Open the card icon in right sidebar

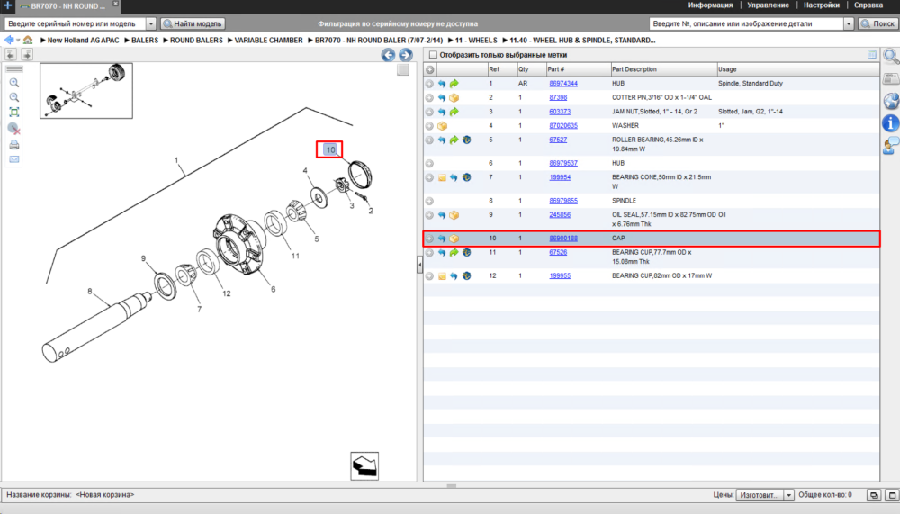[x=891, y=78]
